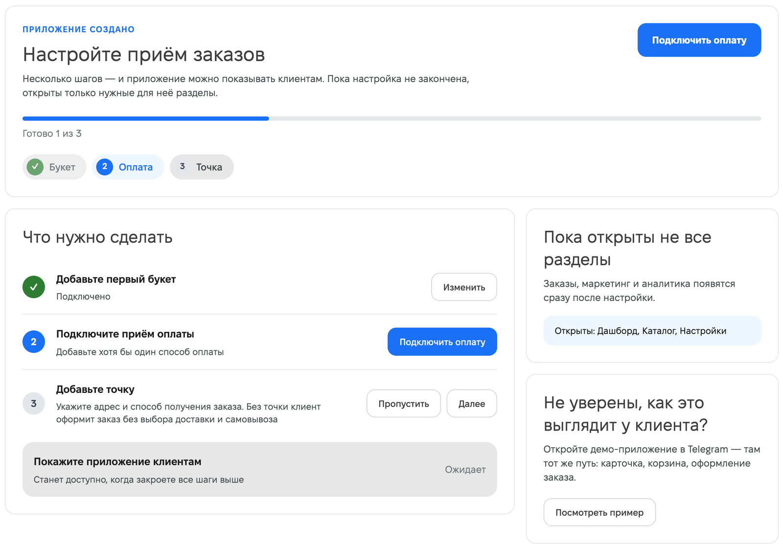Click the Покажите приложение клиентам block
Image resolution: width=783 pixels, height=549 pixels.
click(260, 470)
